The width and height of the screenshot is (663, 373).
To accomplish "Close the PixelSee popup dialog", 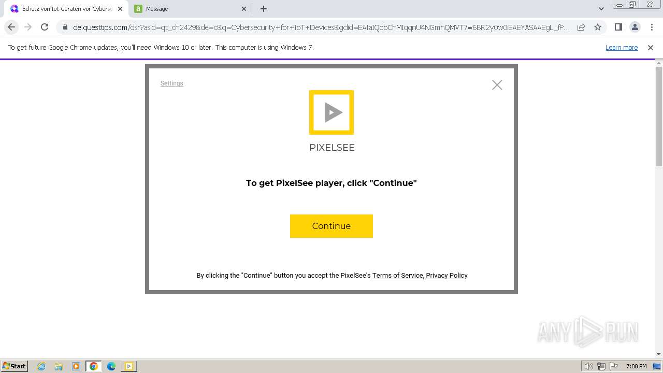I will [497, 85].
